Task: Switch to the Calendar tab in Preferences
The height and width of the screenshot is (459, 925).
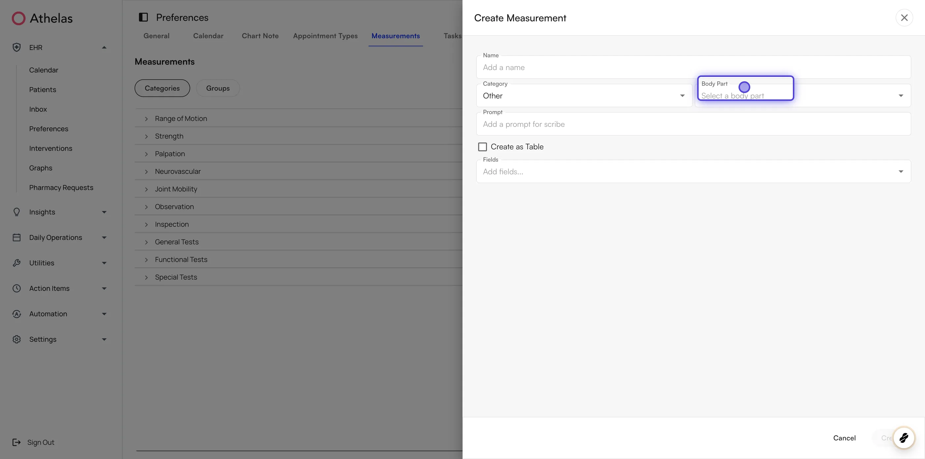Action: click(208, 36)
